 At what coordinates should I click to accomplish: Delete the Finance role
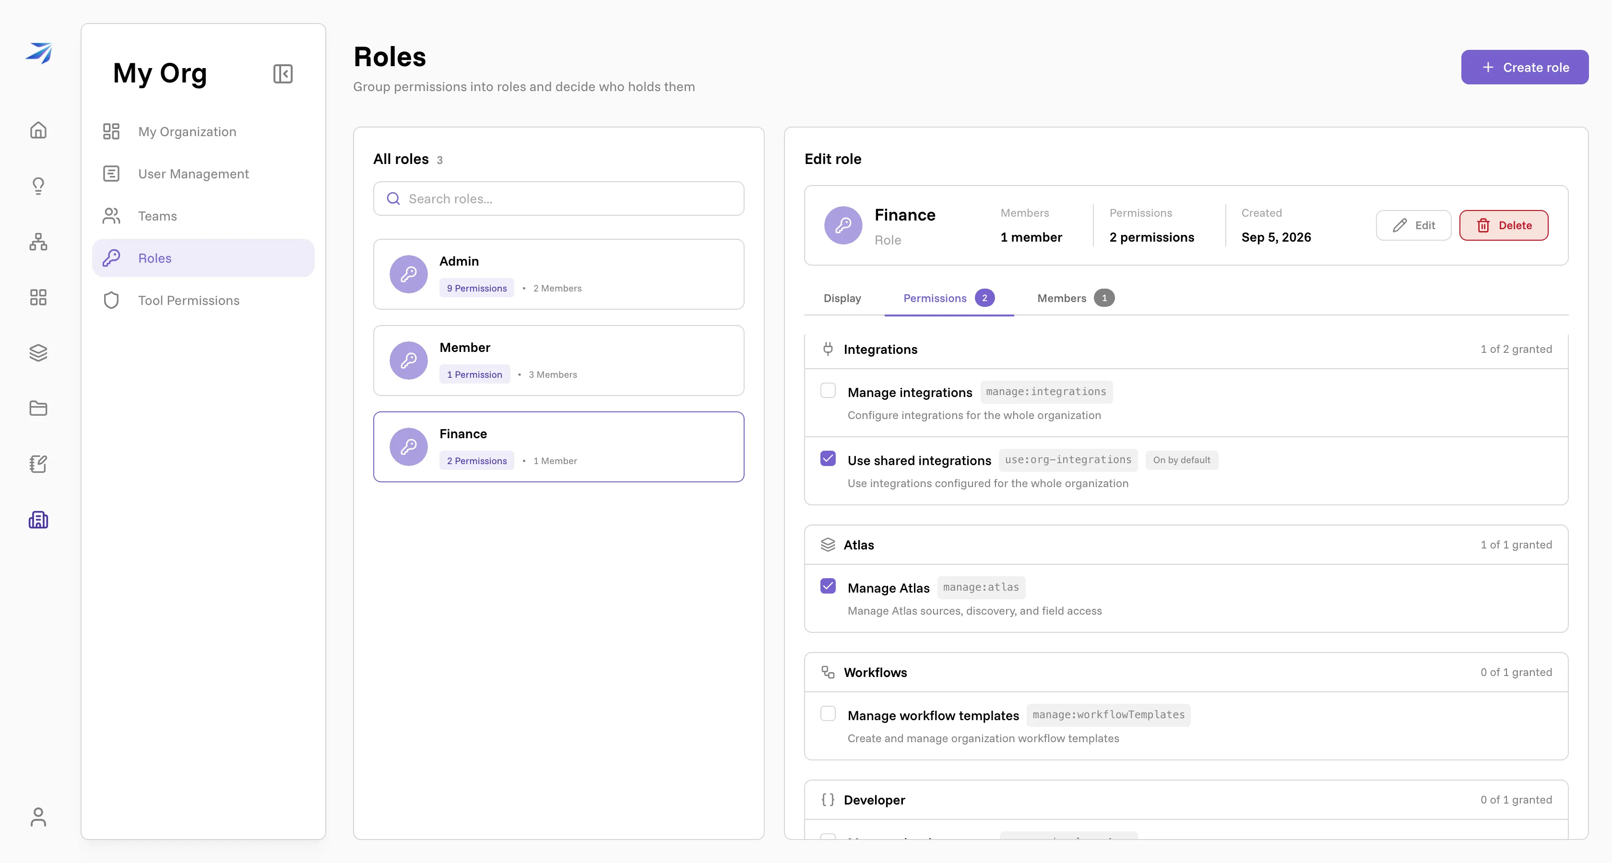click(1504, 225)
